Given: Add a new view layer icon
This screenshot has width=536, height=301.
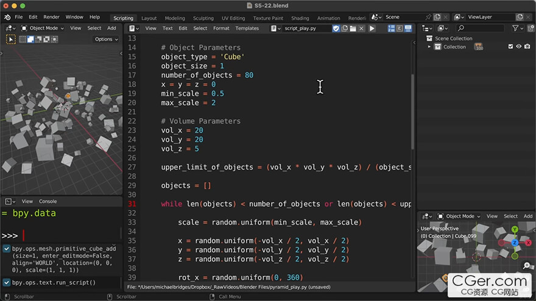Looking at the screenshot, I should [520, 17].
